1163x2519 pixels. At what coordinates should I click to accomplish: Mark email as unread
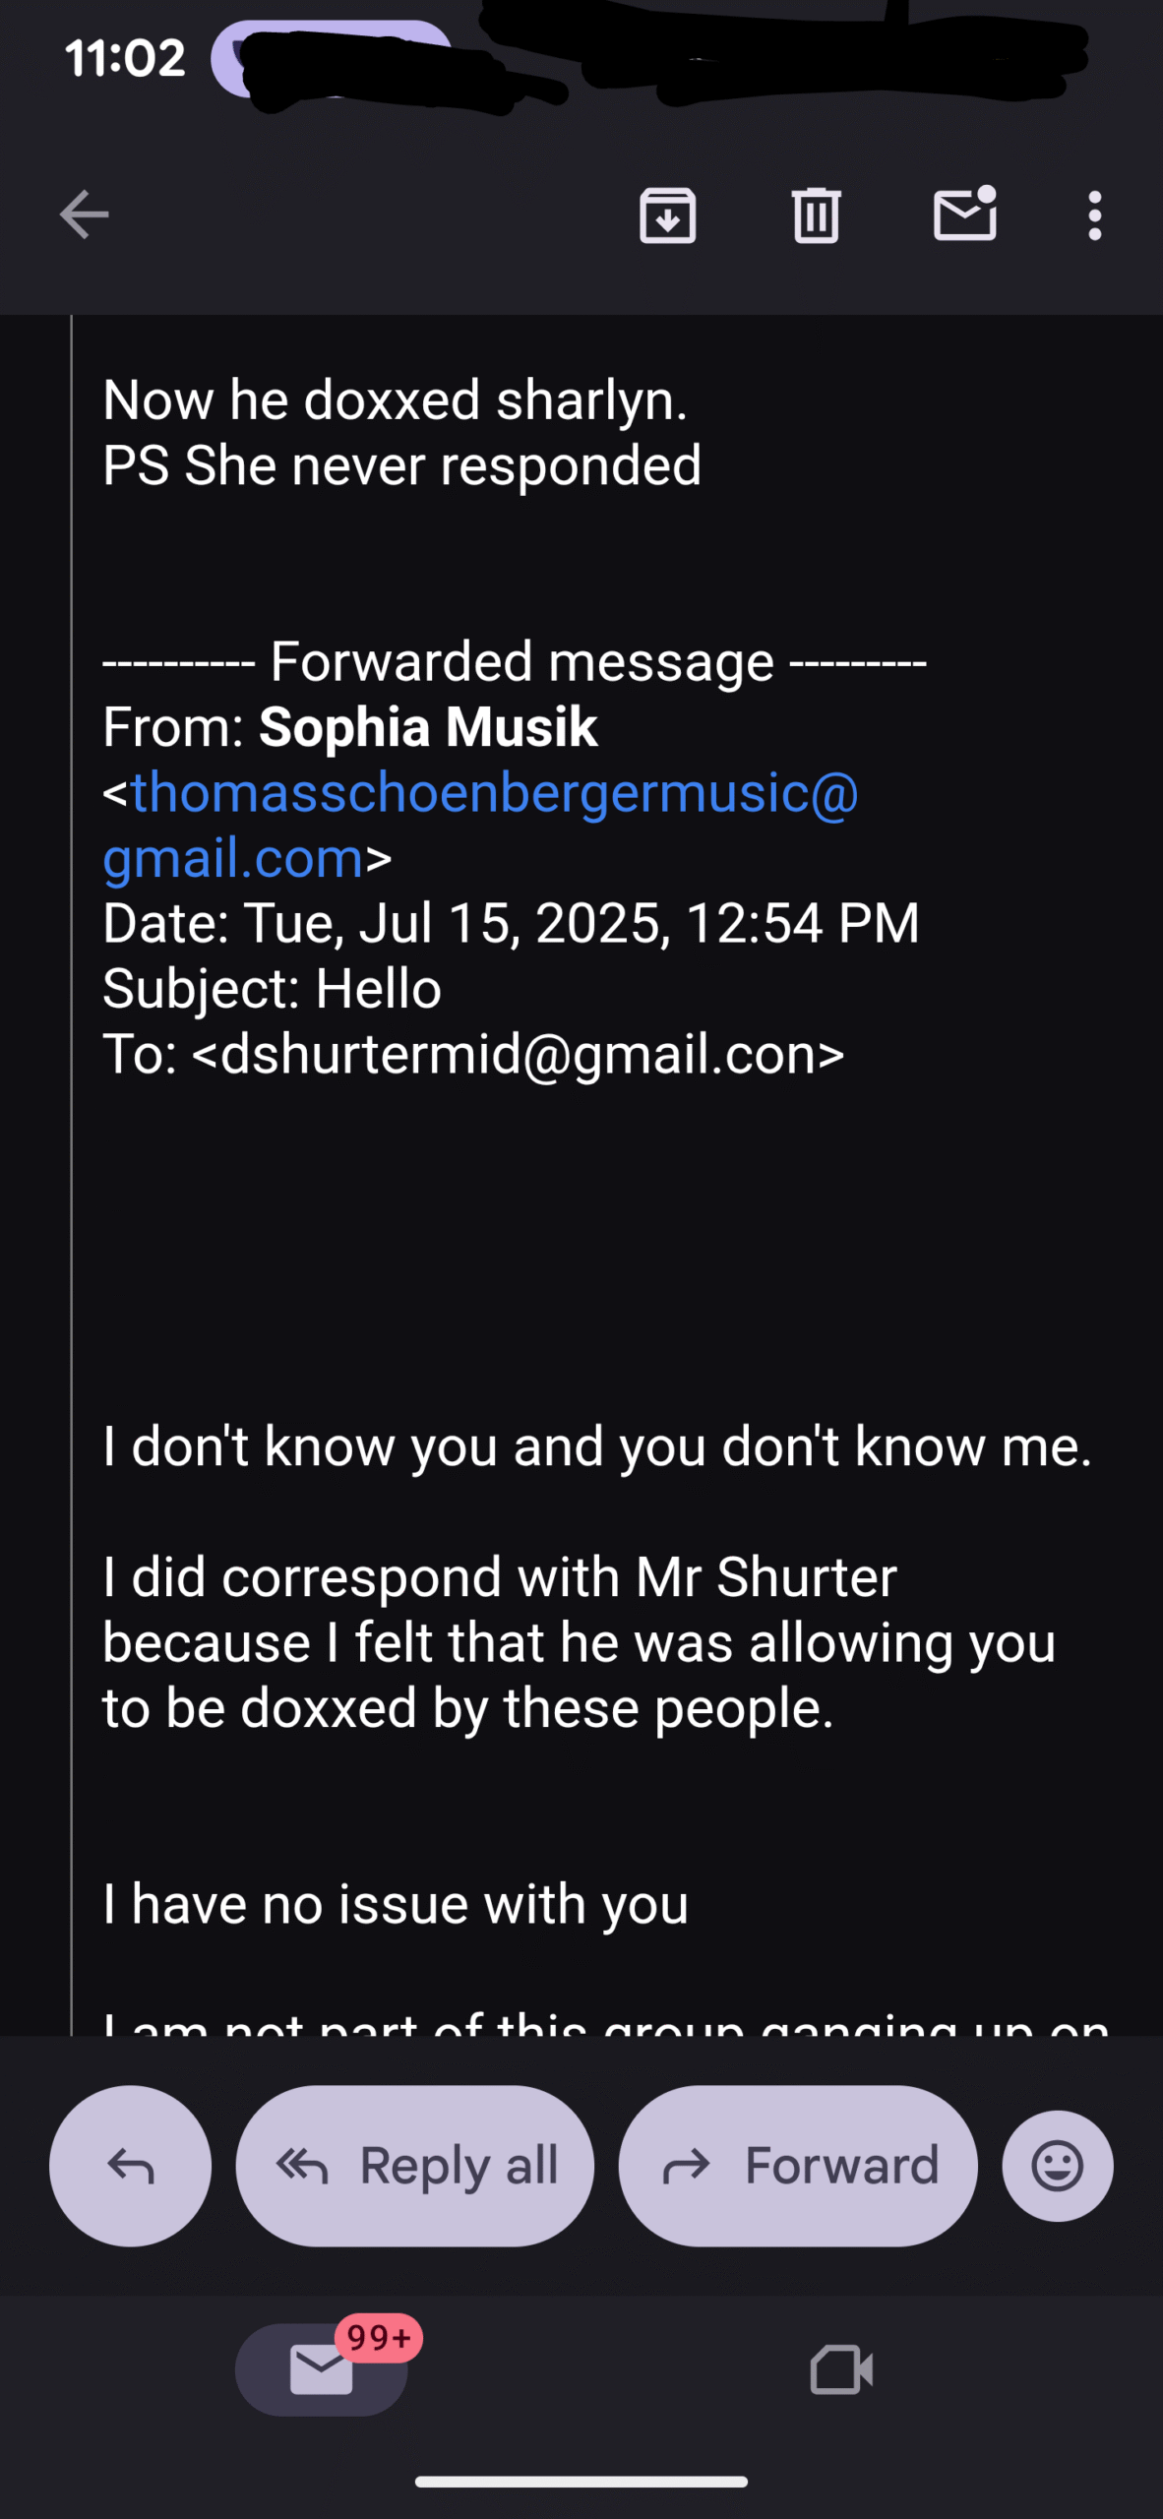(964, 215)
